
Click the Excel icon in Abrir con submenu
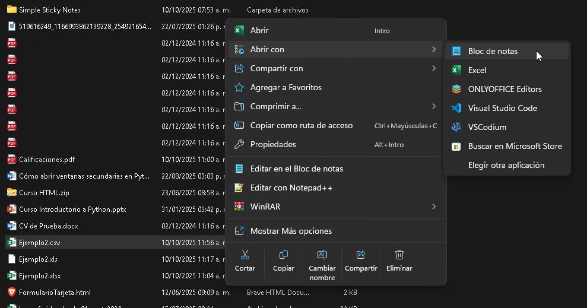point(456,70)
